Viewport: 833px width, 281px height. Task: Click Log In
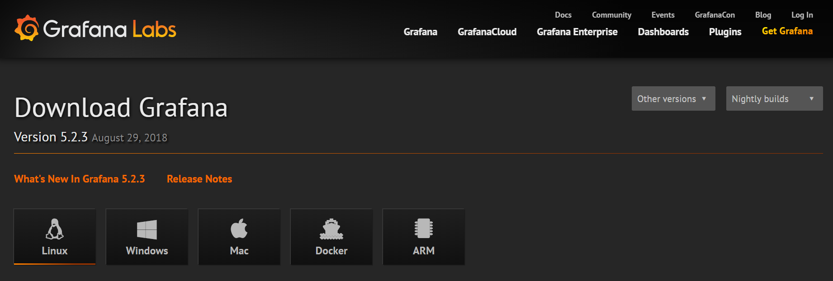coord(802,15)
